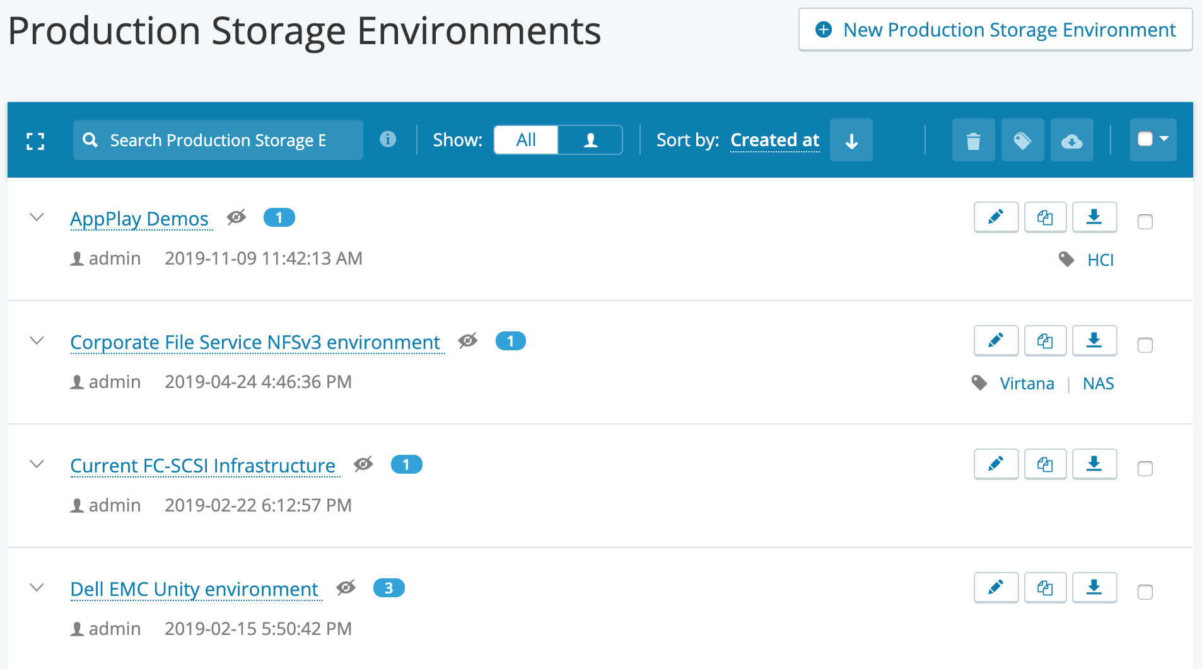1202x669 pixels.
Task: Expand Current FC-SCSI Infrastructure row
Action: pos(37,464)
